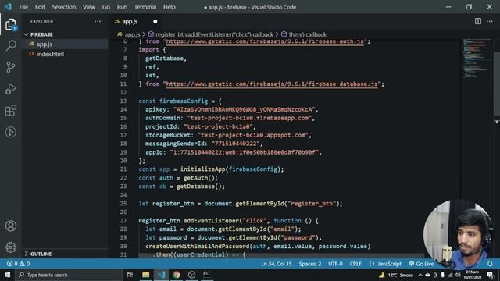Click the weather widget 12°C Smoke
Viewport: 500px width, 281px height.
click(x=396, y=275)
